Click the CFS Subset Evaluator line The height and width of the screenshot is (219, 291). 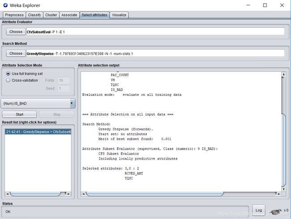119,154
